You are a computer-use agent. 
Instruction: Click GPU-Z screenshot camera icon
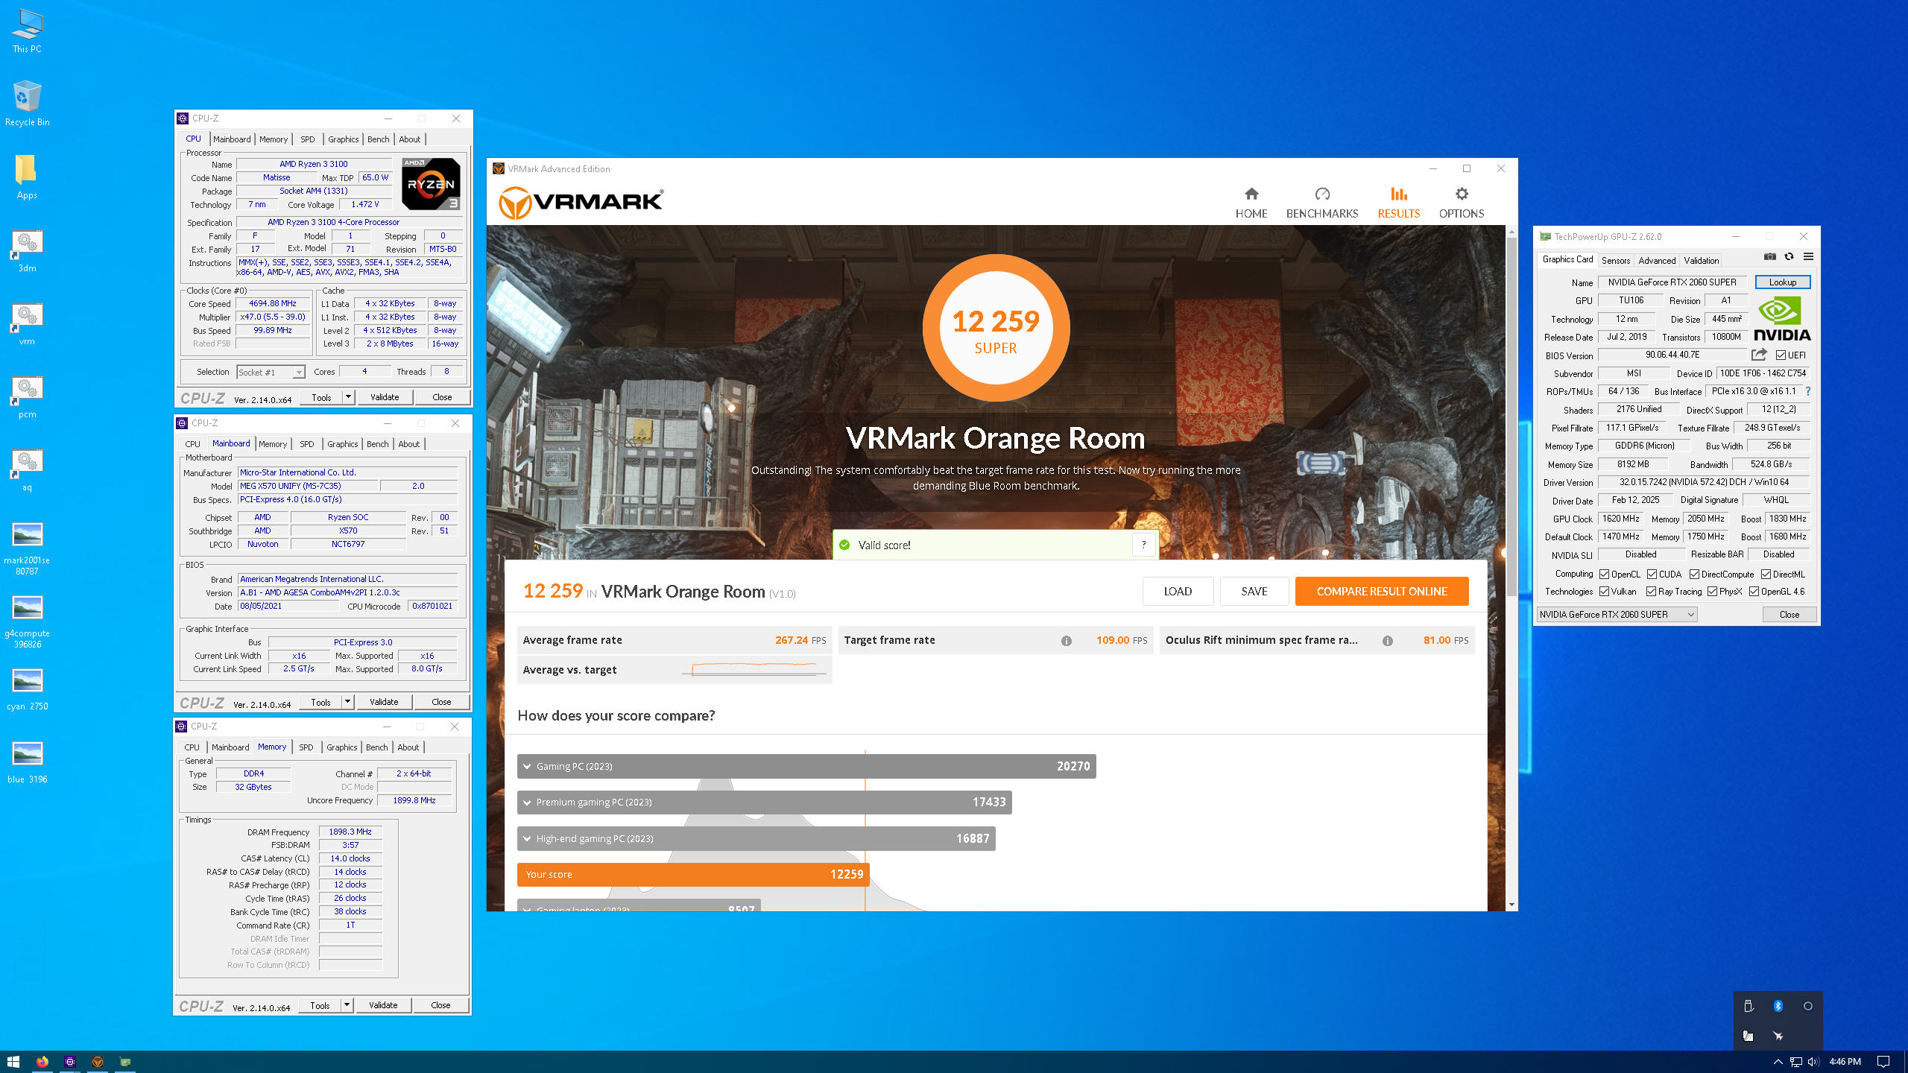coord(1769,257)
